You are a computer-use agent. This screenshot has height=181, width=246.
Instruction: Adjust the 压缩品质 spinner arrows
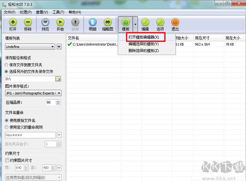coord(58,102)
